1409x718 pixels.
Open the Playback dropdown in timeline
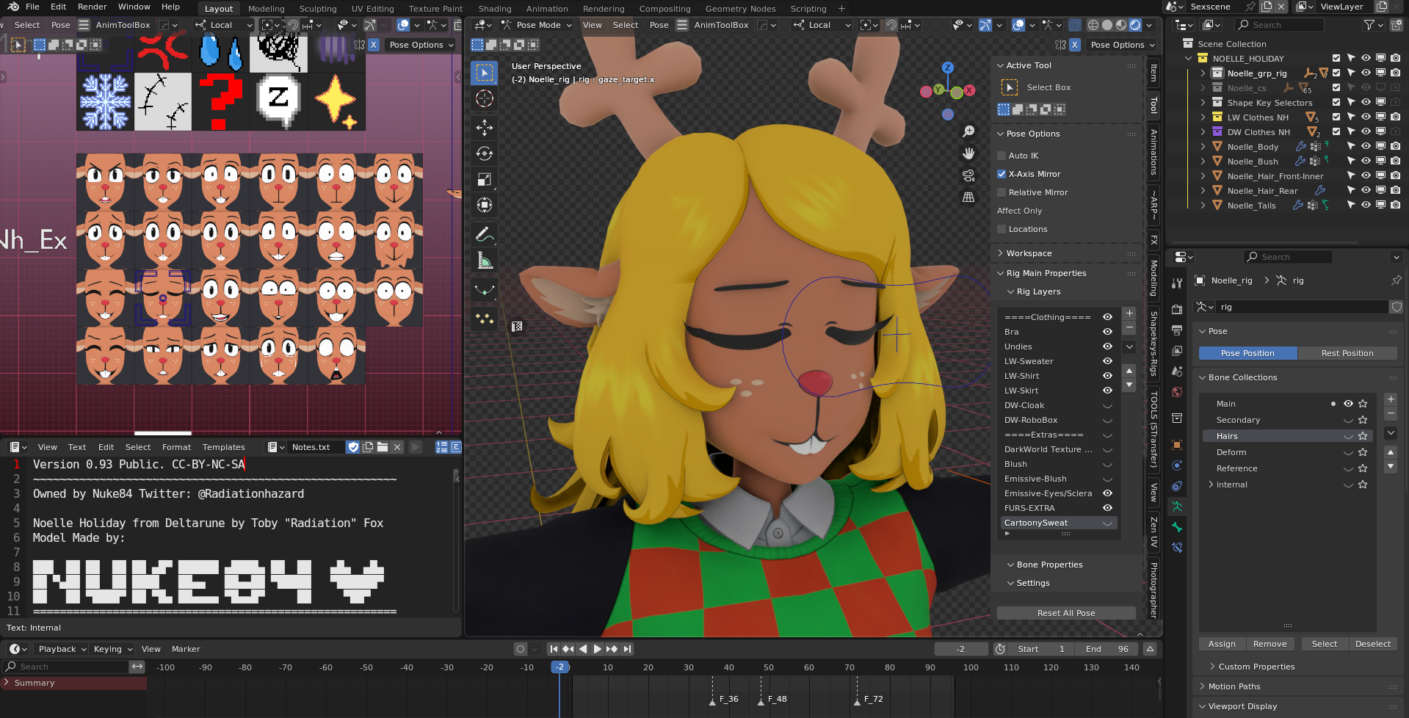click(x=62, y=649)
